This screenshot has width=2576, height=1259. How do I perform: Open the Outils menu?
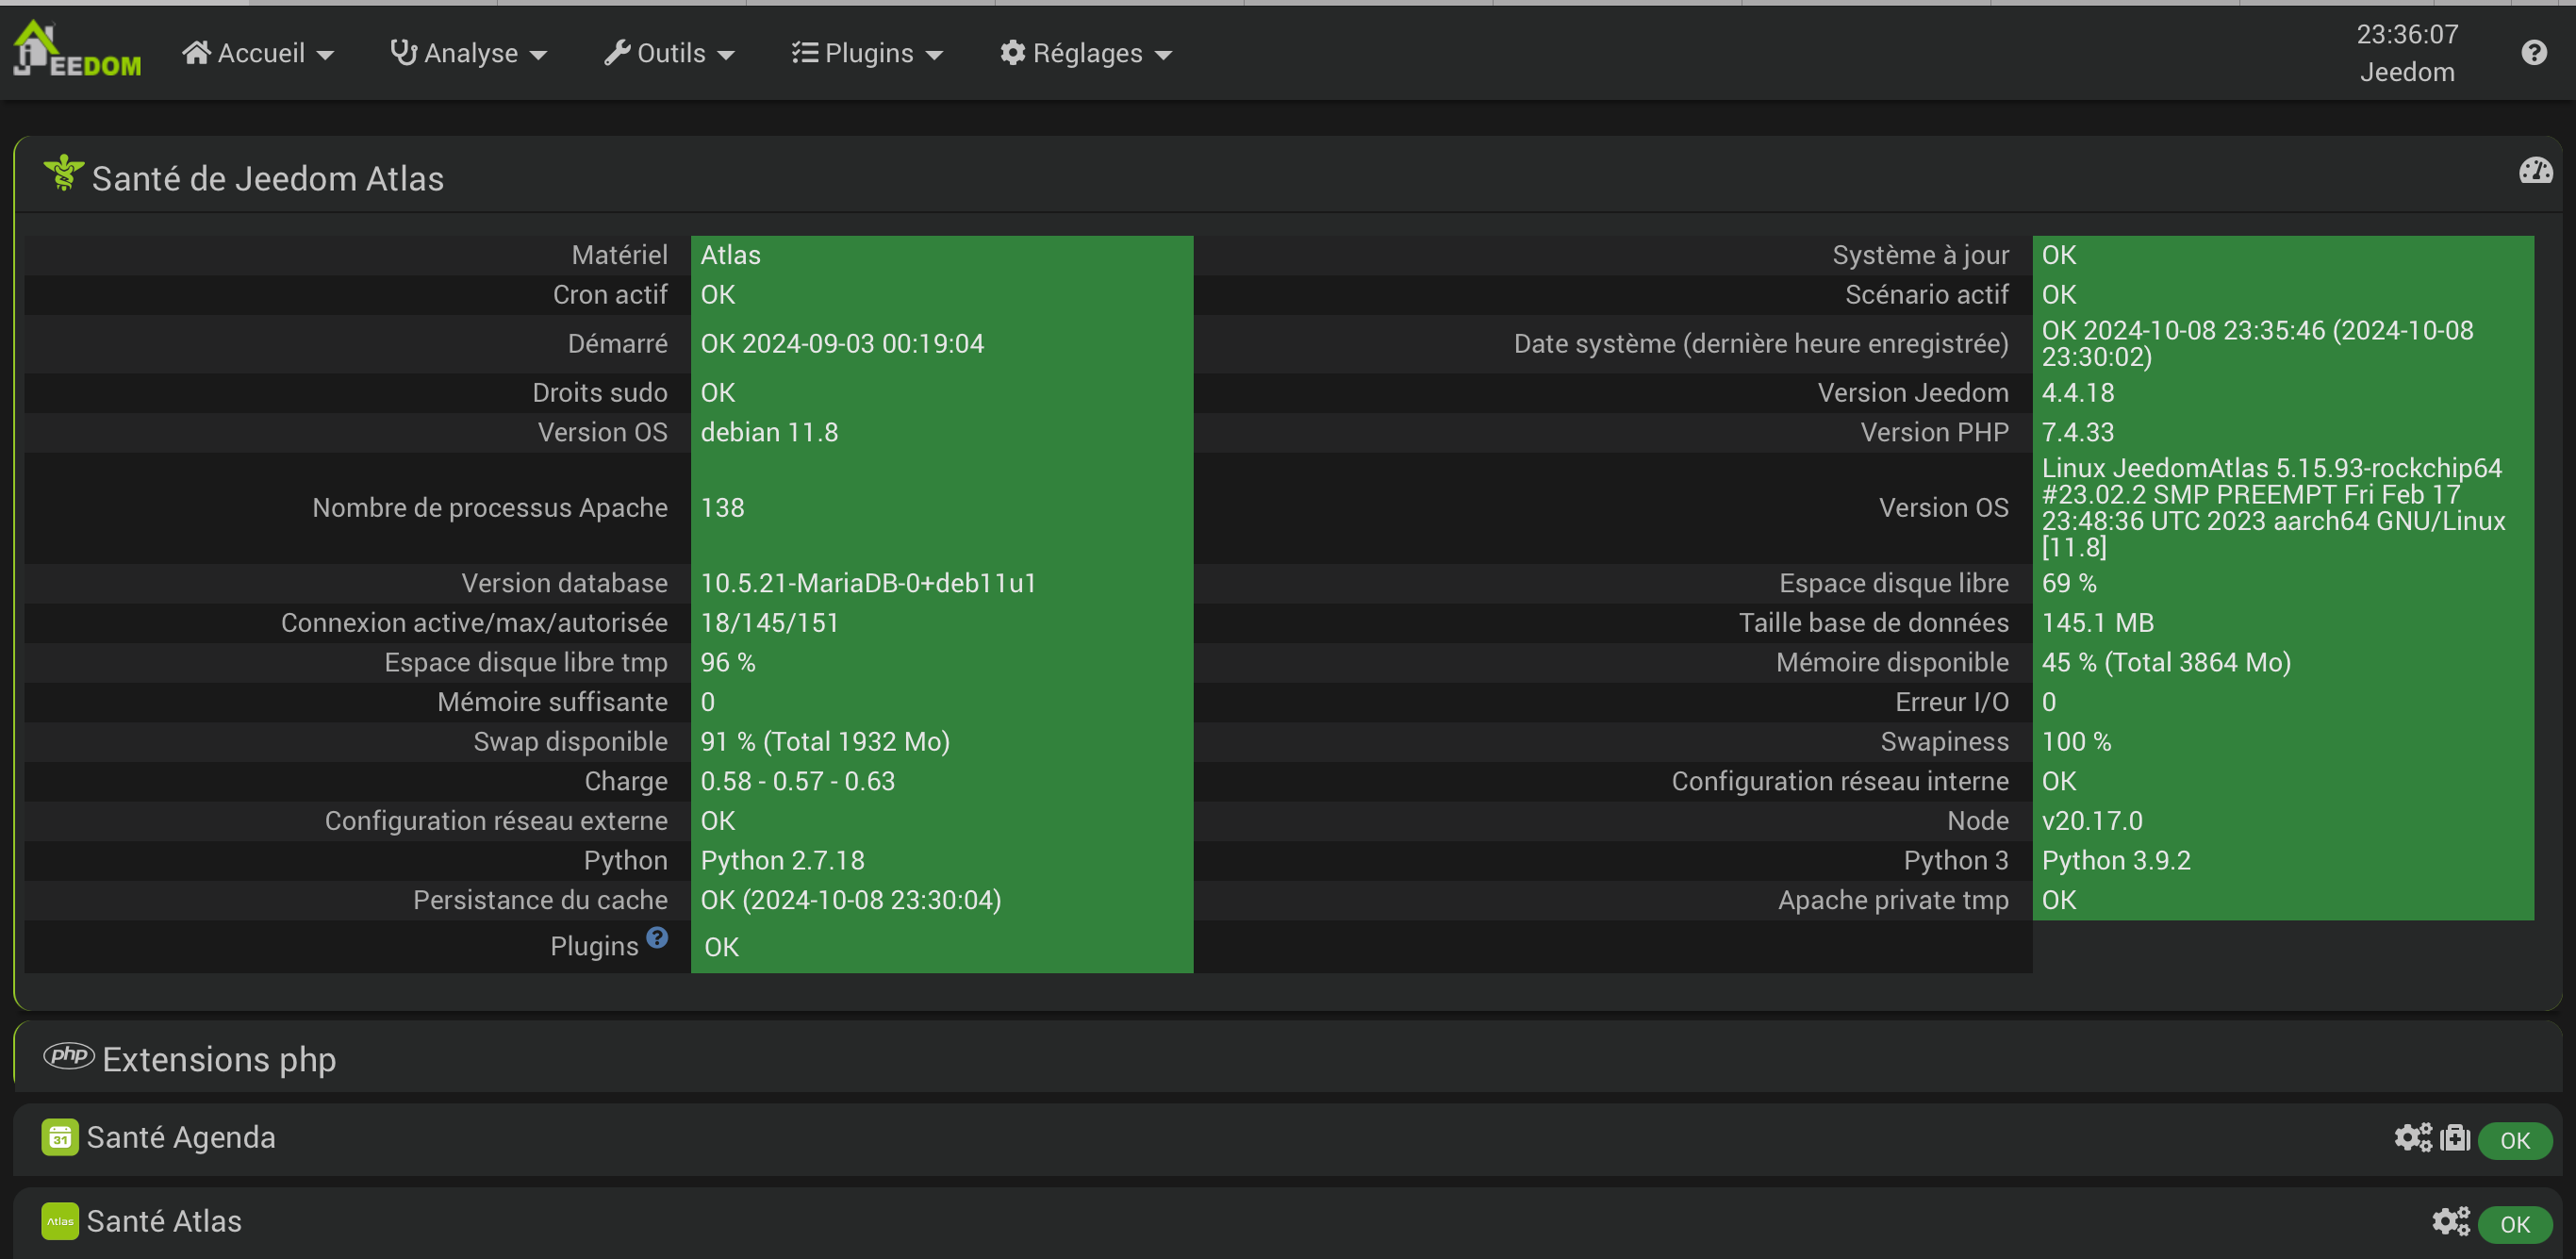click(x=669, y=53)
